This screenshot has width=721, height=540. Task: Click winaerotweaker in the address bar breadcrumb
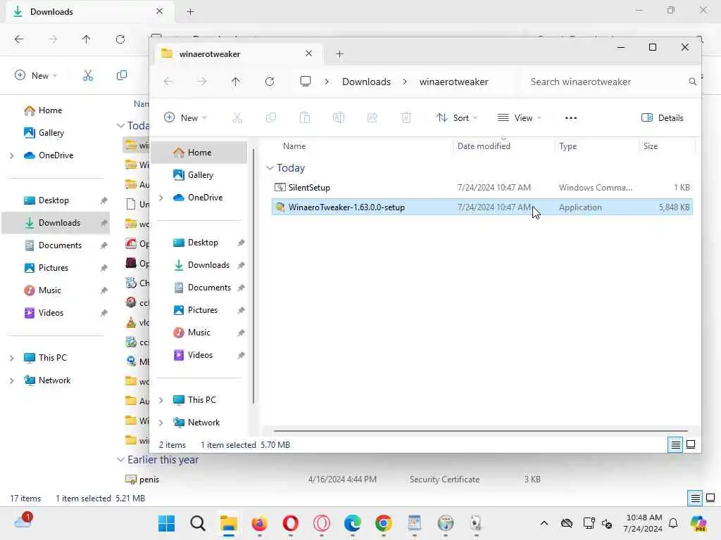point(454,82)
